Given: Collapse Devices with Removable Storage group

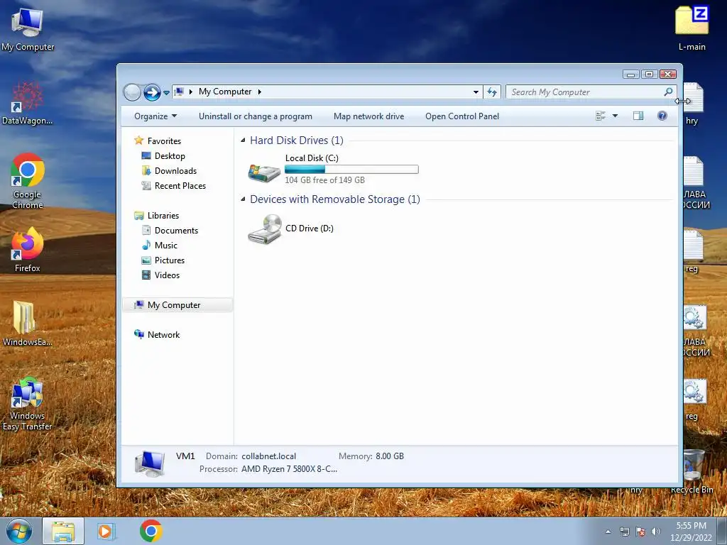Looking at the screenshot, I should [243, 199].
